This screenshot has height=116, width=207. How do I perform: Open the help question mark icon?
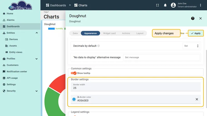click(x=193, y=18)
